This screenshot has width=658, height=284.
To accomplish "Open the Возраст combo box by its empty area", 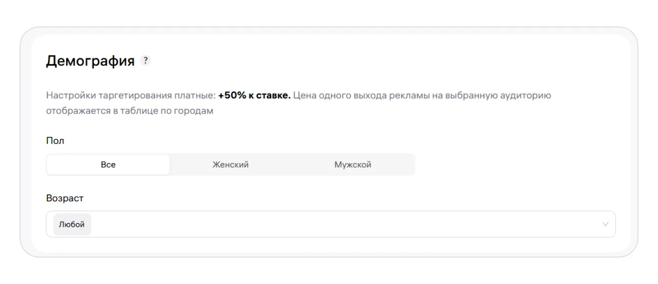I will (343, 224).
